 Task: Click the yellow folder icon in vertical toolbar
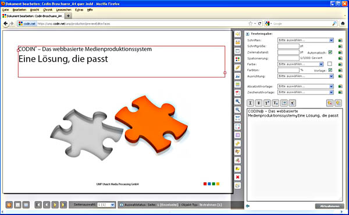[238, 168]
